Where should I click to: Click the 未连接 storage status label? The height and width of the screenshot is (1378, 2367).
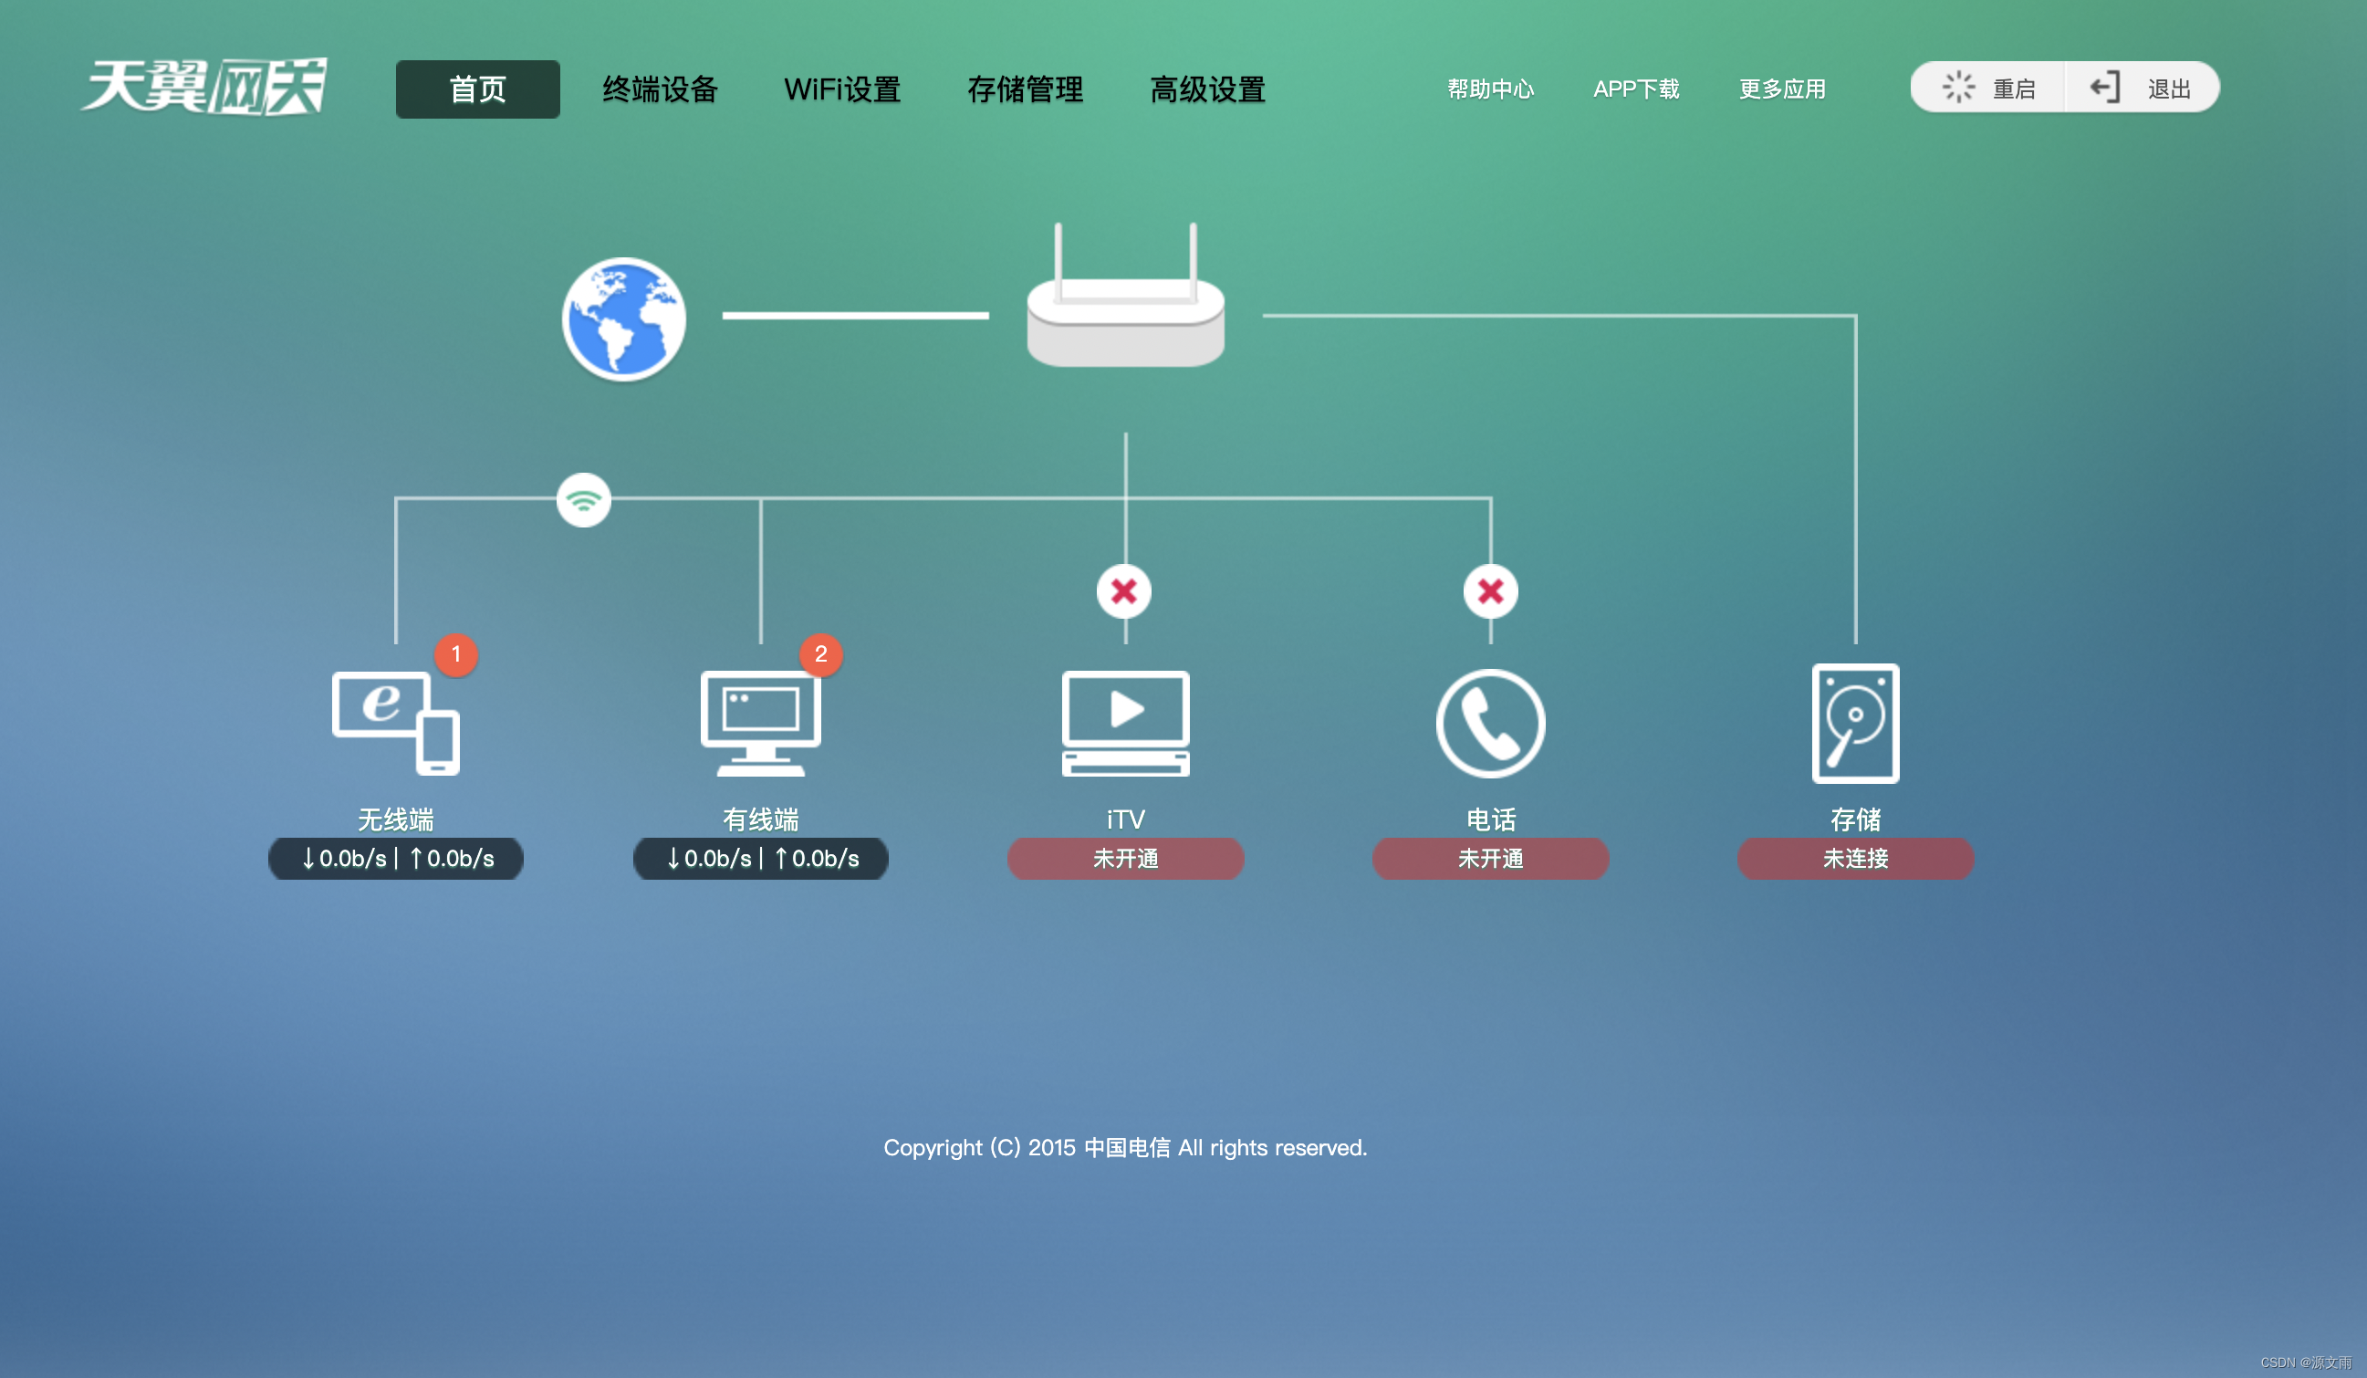1855,859
